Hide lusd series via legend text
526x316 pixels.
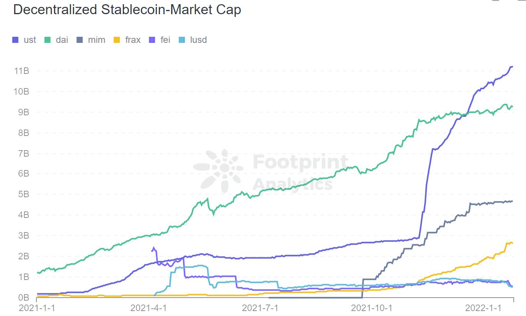point(198,40)
